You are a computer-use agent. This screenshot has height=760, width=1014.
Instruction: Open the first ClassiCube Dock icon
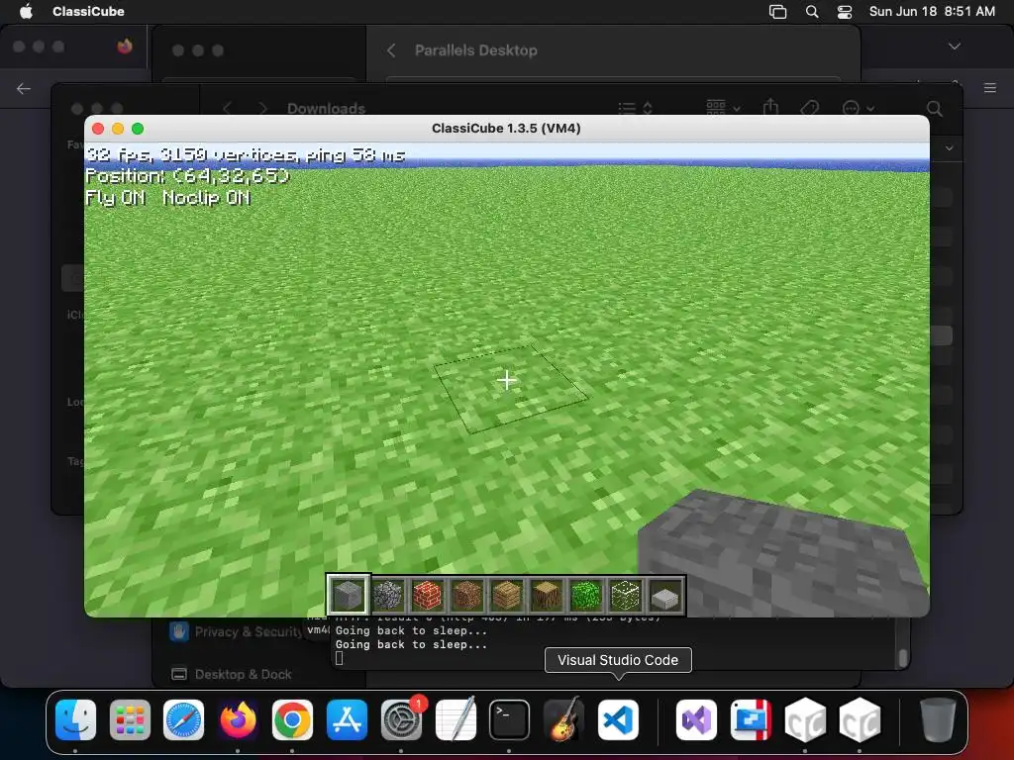pyautogui.click(x=805, y=720)
